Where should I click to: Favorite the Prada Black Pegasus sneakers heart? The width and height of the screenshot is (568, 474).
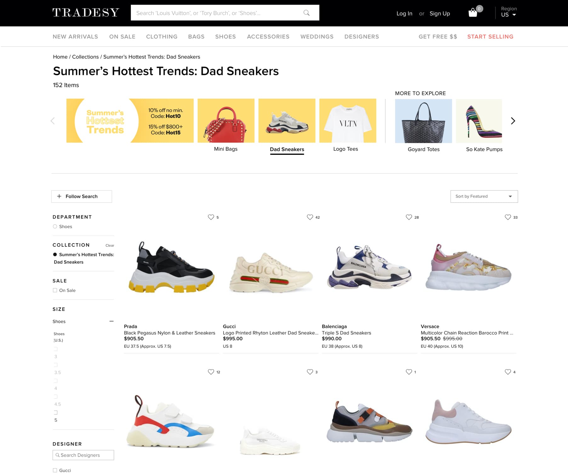(x=211, y=217)
